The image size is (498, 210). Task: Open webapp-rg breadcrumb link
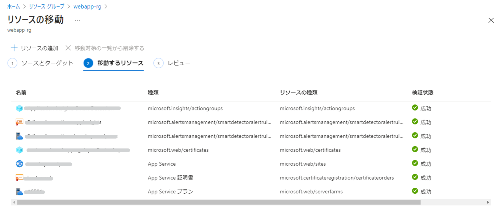coord(87,6)
